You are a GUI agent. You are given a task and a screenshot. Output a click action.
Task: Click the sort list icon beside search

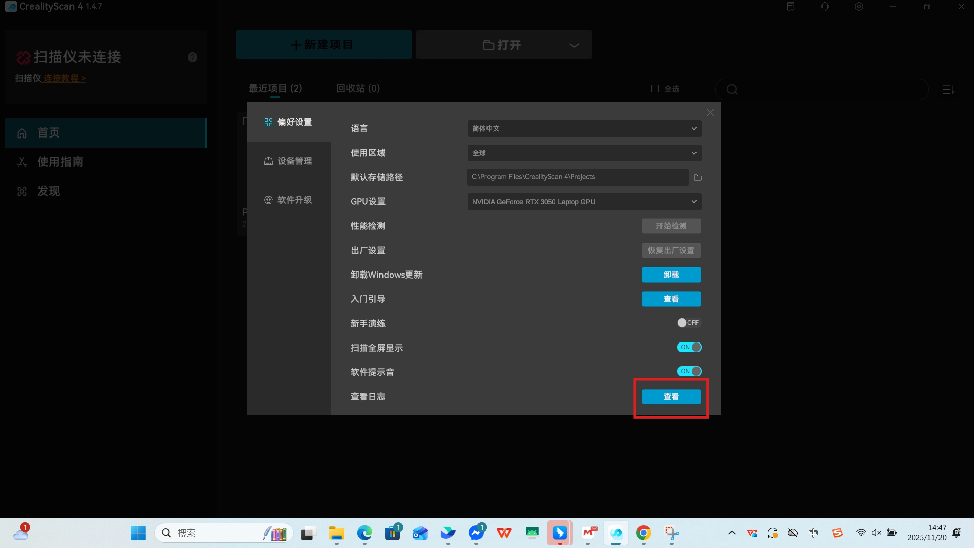coord(948,90)
